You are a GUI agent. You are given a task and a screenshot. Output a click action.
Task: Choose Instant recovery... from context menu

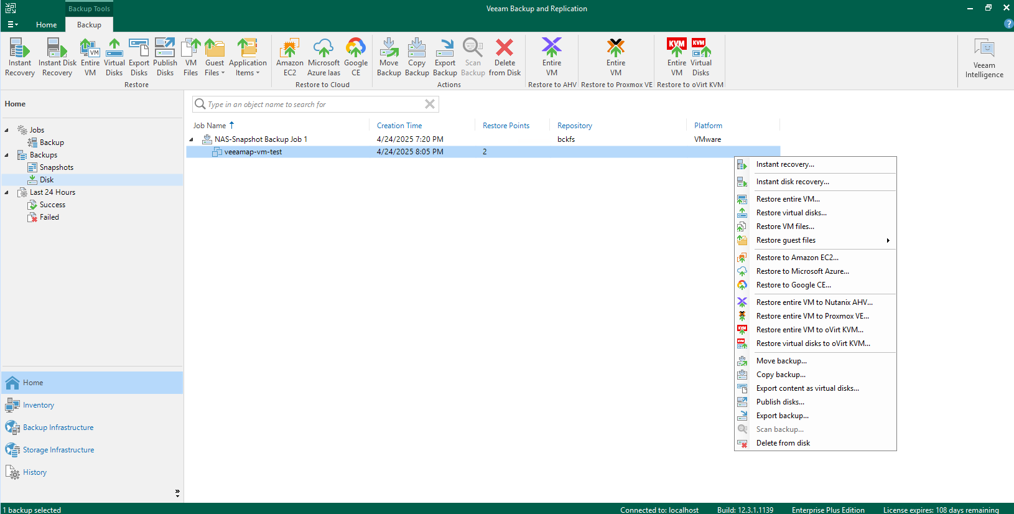816,164
